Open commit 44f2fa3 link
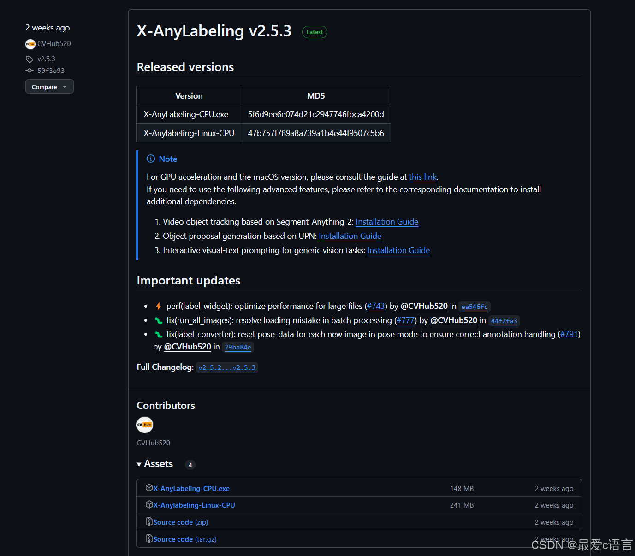The image size is (635, 556). coord(504,321)
